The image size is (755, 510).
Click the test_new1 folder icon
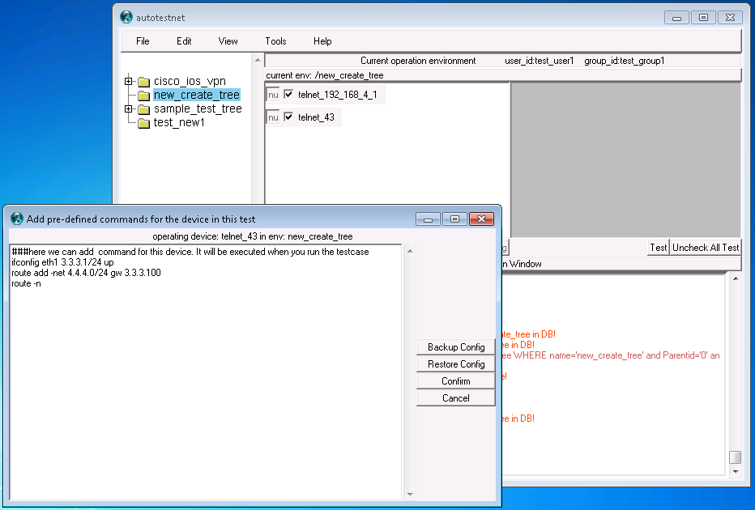pyautogui.click(x=144, y=123)
